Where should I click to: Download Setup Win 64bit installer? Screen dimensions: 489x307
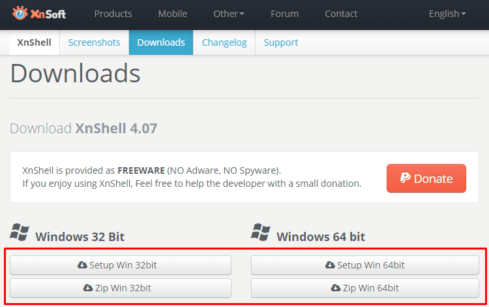pyautogui.click(x=365, y=265)
